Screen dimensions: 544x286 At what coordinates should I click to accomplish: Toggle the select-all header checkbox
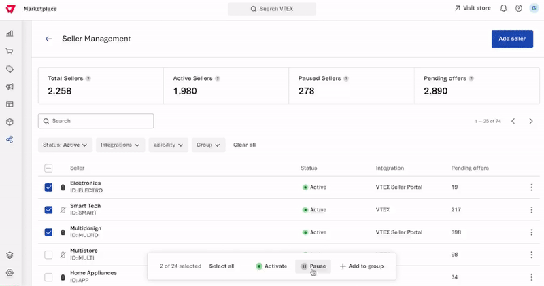click(48, 168)
